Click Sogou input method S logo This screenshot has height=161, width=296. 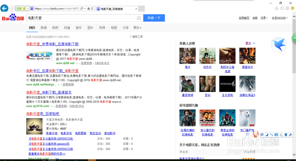(x=256, y=135)
